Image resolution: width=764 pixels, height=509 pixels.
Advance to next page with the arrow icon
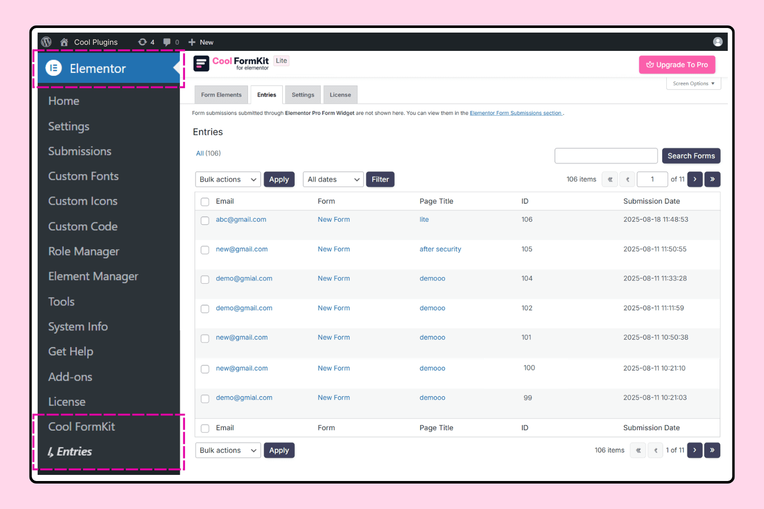tap(695, 179)
